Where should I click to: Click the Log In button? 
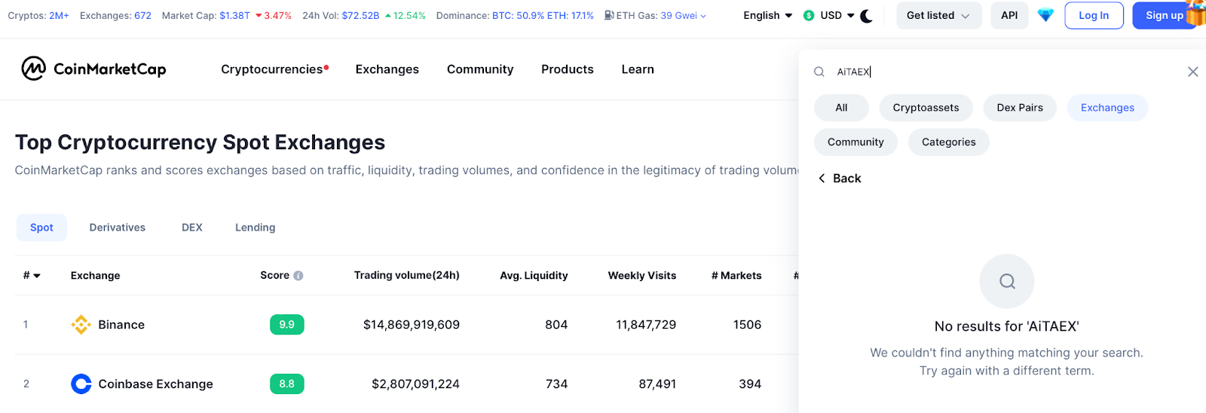[x=1094, y=15]
